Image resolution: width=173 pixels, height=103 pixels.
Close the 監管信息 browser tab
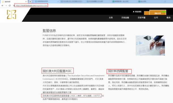(26, 2)
